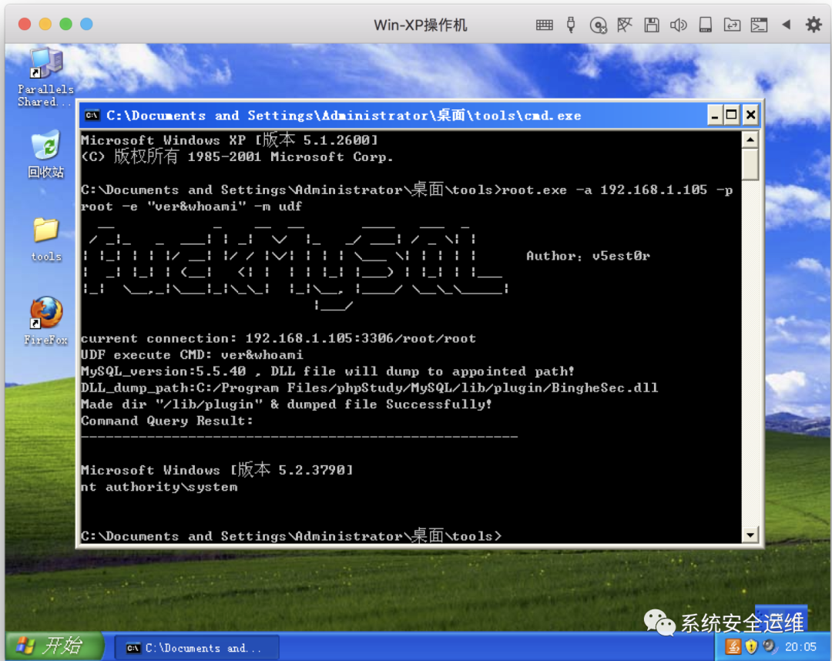Click the final command prompt line in cmd
This screenshot has height=661, width=832.
tap(291, 535)
